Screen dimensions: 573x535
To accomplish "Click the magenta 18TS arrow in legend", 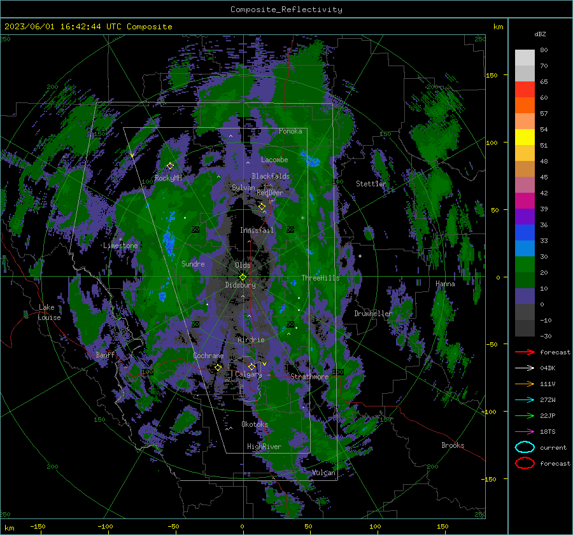I will 525,432.
